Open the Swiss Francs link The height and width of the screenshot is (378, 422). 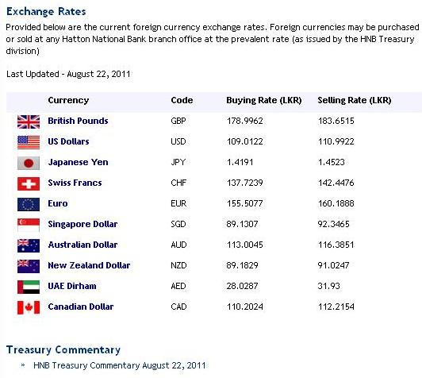[x=75, y=183]
